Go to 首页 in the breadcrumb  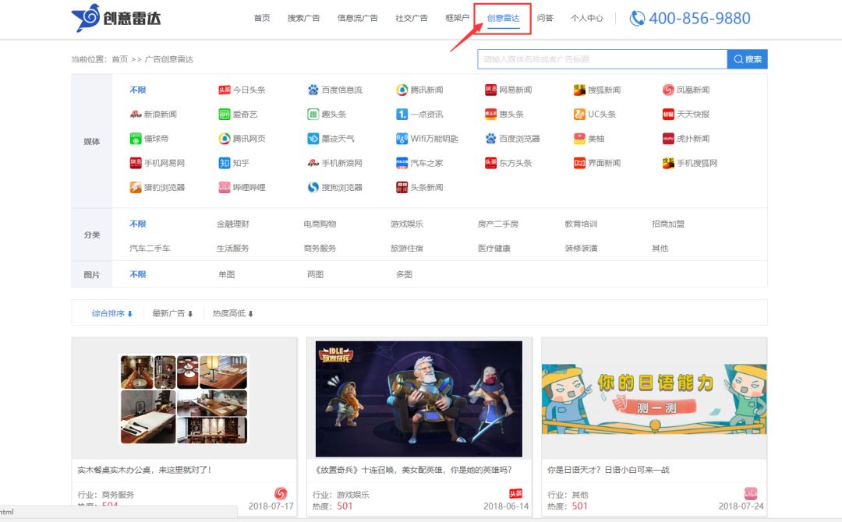tap(120, 59)
